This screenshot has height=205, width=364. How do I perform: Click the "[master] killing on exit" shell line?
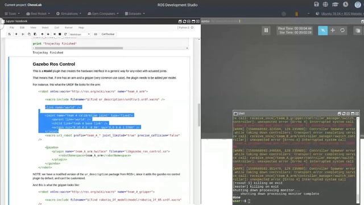point(255,186)
